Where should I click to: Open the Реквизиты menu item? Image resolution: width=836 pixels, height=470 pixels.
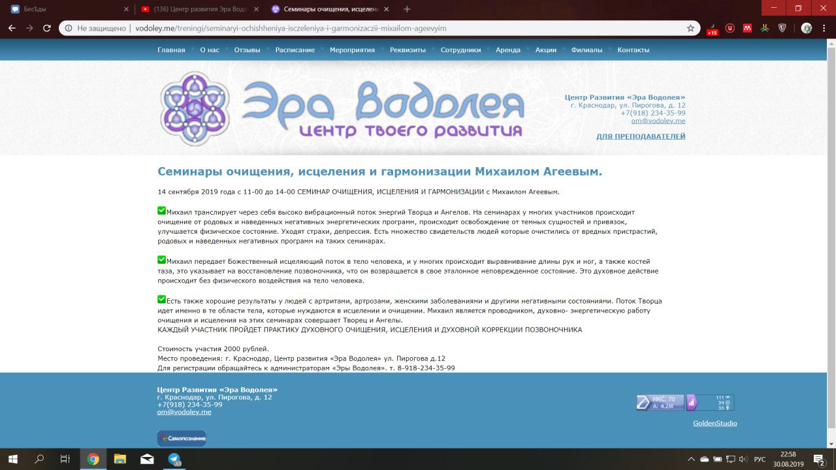[x=408, y=50]
